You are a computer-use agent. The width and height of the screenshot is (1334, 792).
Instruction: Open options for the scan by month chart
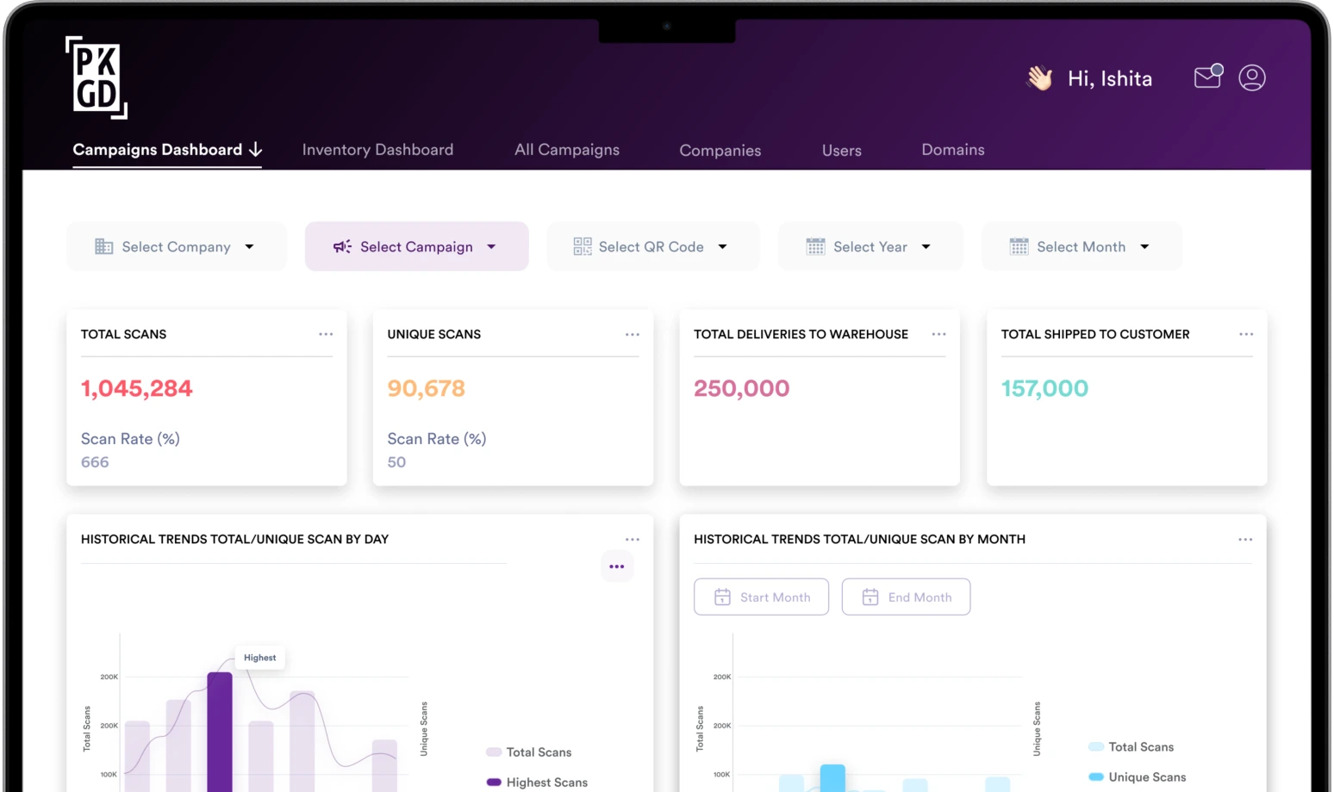point(1244,540)
